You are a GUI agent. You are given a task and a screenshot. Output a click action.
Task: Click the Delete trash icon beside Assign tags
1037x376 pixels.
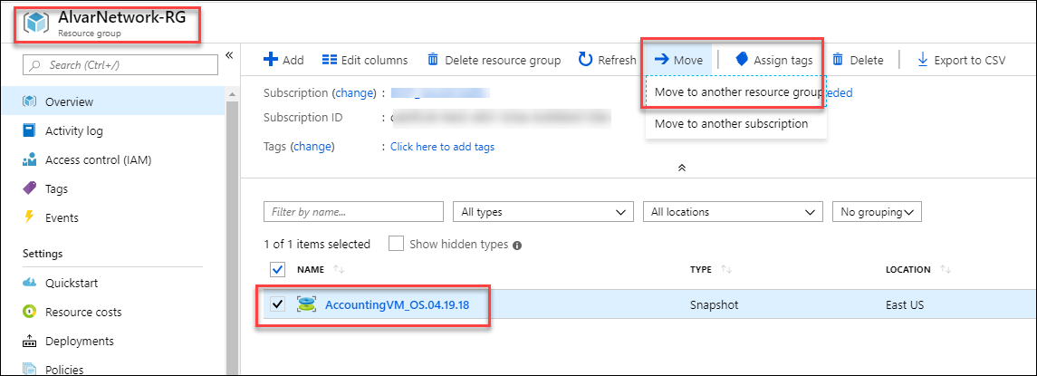pos(838,60)
